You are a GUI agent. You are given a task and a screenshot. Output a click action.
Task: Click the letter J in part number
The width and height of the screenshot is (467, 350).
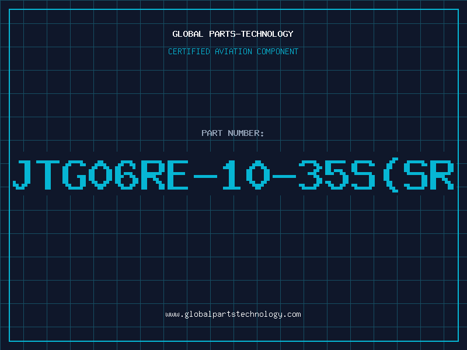point(22,175)
